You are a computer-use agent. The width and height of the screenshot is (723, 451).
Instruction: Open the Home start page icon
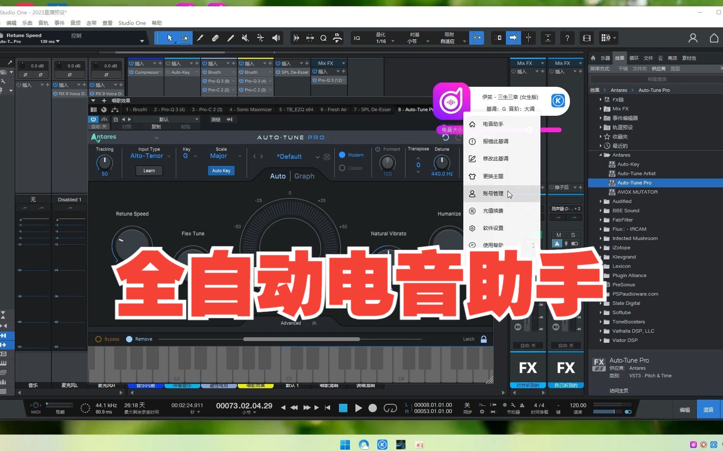(x=714, y=38)
